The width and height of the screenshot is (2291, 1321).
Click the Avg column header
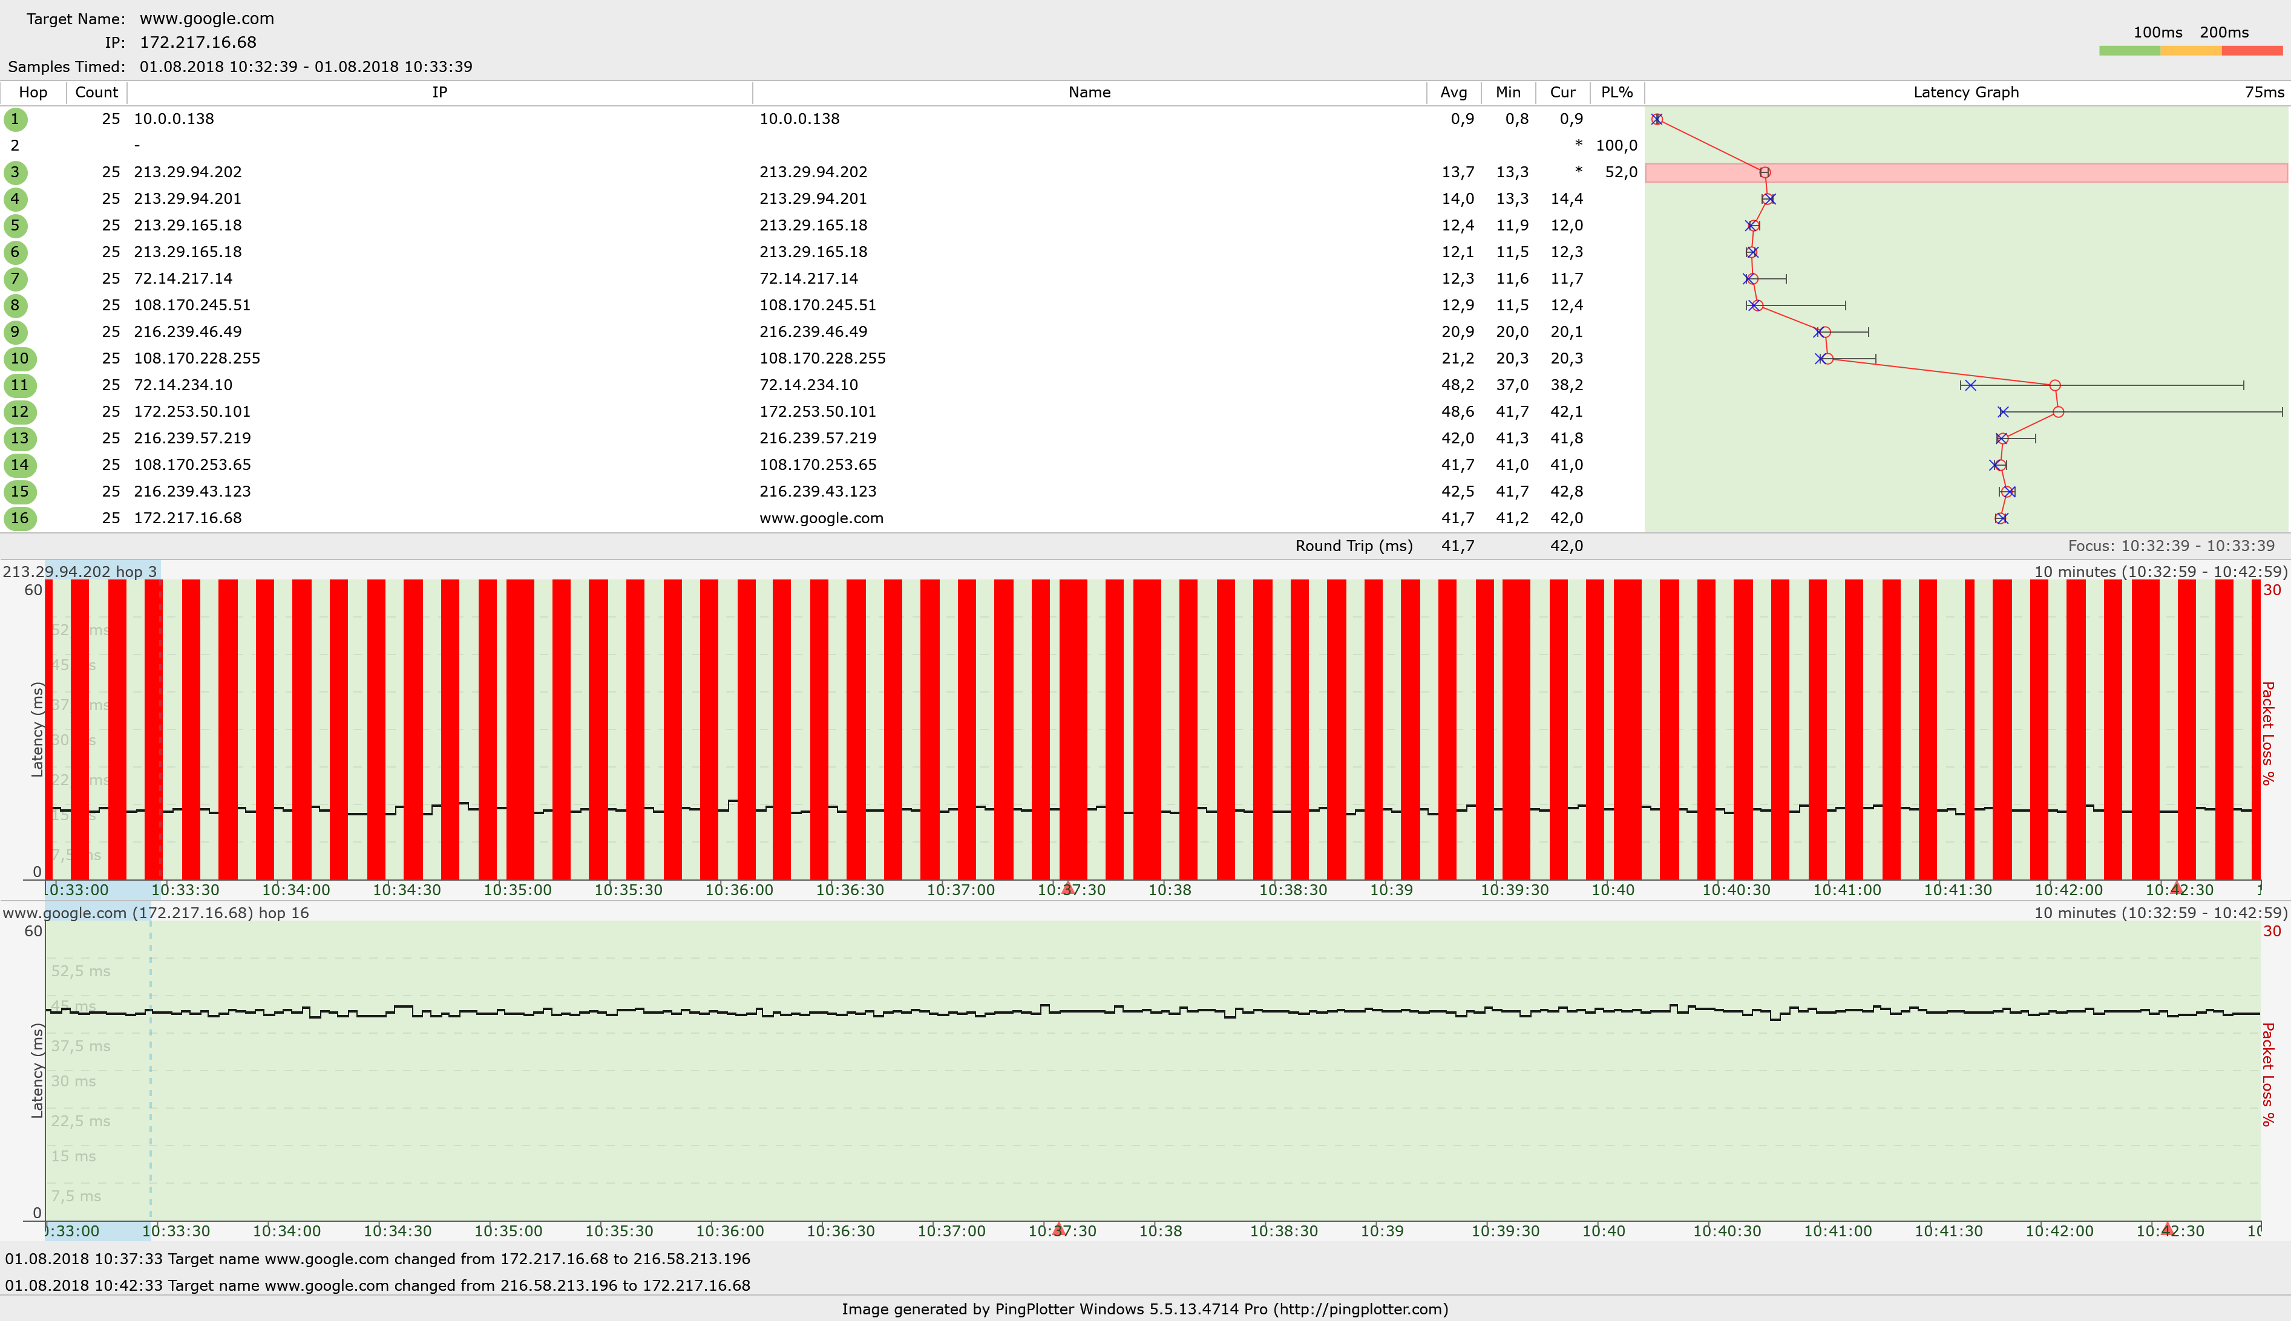pyautogui.click(x=1454, y=93)
